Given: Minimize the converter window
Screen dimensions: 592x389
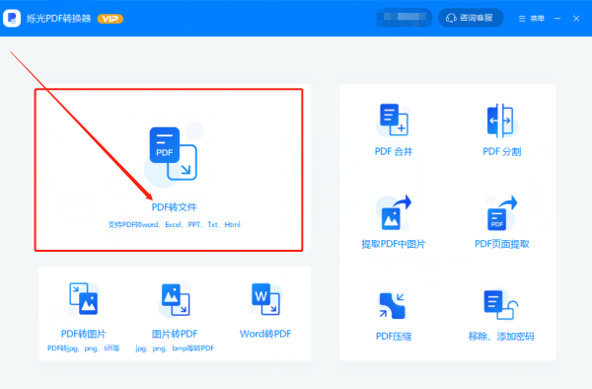Looking at the screenshot, I should (x=557, y=19).
